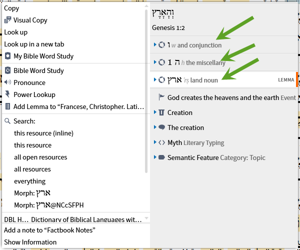Click the Power Lookup lightning icon
The width and height of the screenshot is (300, 250).
7,94
